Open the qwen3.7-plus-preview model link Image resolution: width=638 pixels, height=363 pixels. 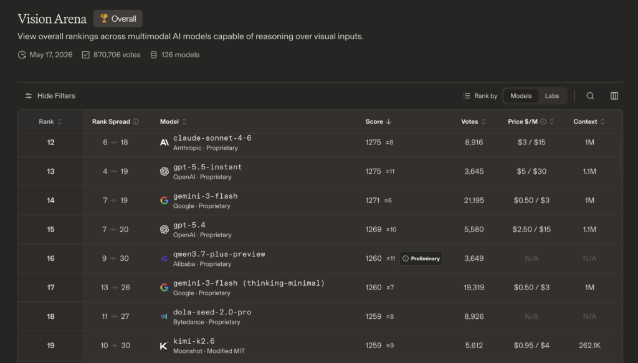click(x=219, y=254)
